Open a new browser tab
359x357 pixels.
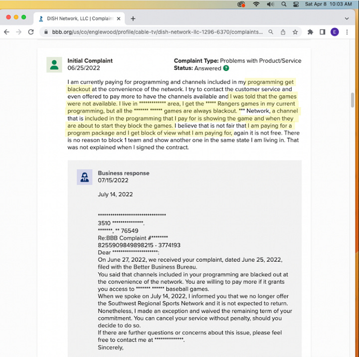pos(133,18)
